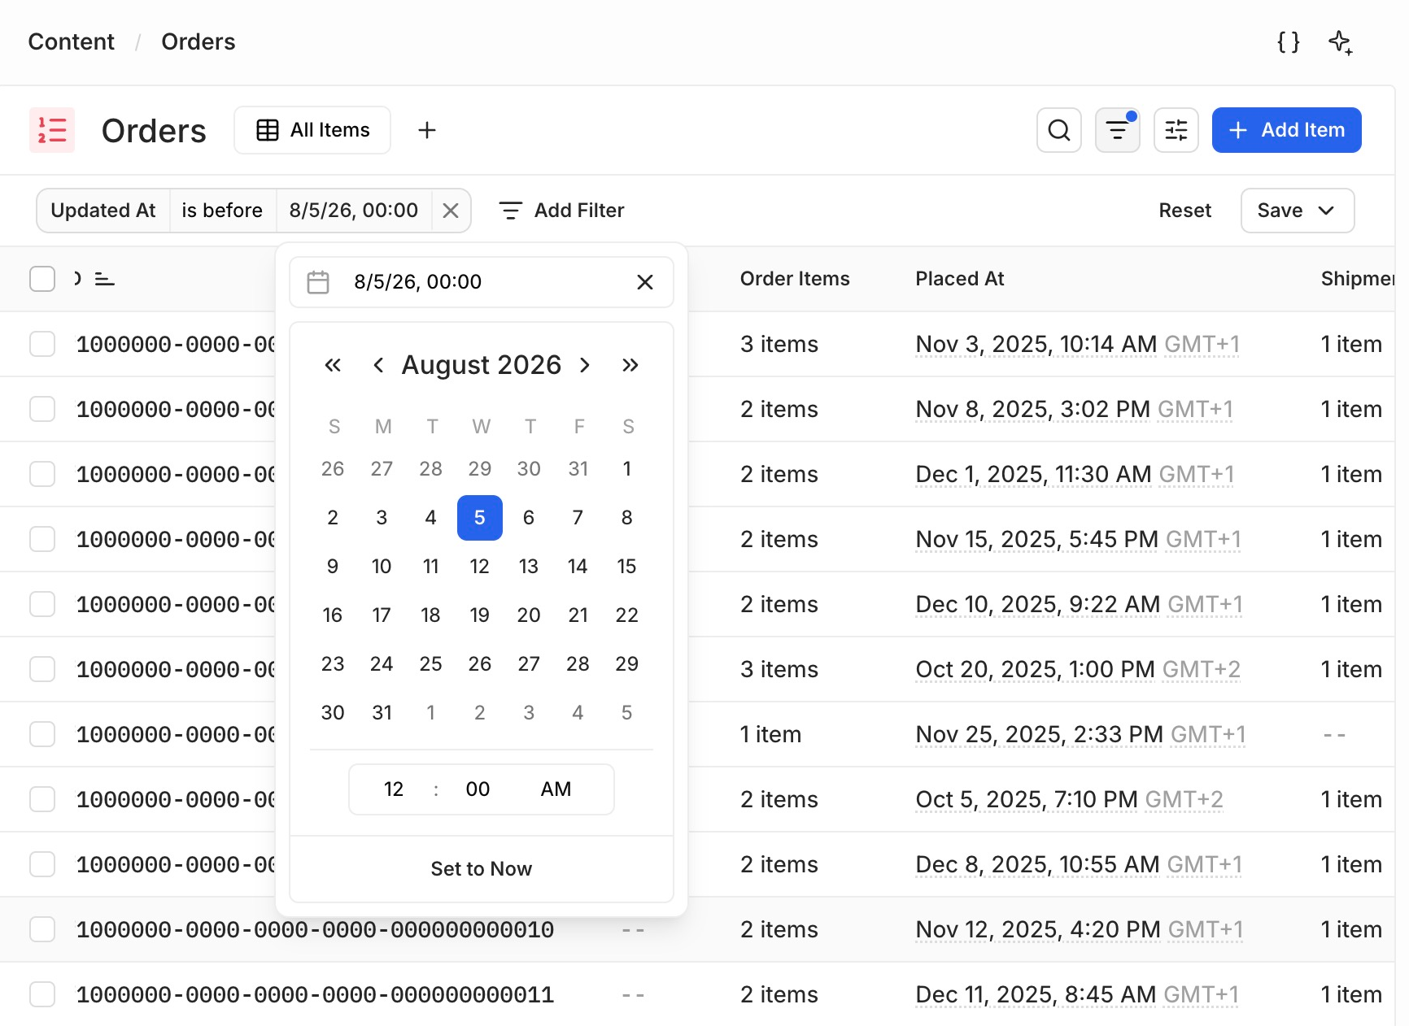Open the filter value 8/5/26, 00:00

click(x=354, y=211)
